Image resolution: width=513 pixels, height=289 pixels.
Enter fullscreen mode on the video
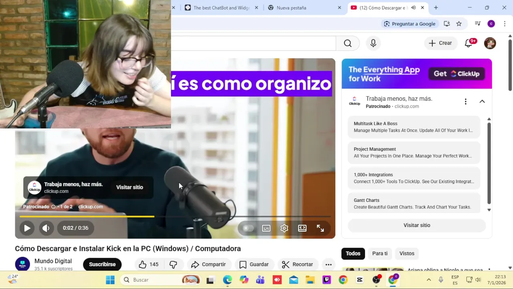320,228
